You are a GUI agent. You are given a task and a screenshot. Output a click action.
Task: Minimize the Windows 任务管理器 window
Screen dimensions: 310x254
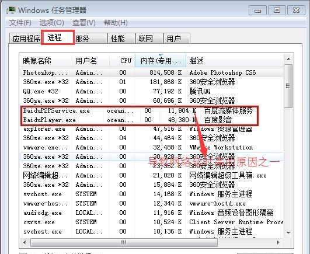tap(257, 11)
